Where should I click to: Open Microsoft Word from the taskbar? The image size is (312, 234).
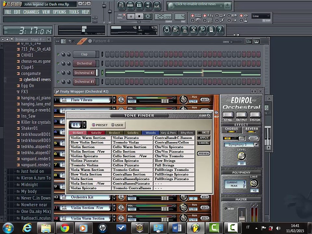(177, 228)
